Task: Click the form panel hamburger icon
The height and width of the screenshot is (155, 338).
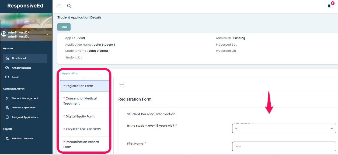Action: coord(122,84)
